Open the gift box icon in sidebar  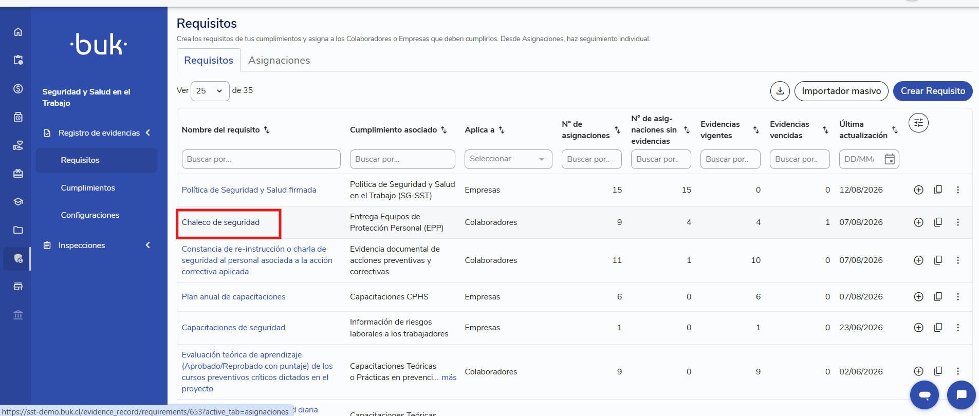click(18, 174)
